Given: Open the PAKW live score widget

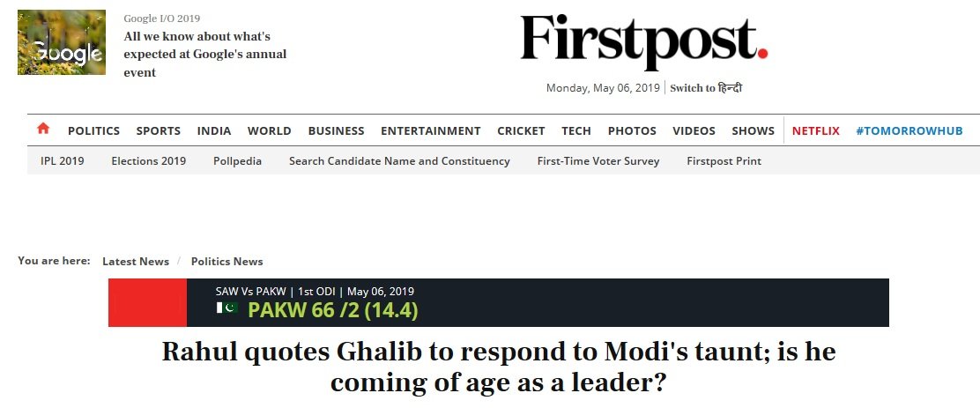Looking at the screenshot, I should [332, 310].
